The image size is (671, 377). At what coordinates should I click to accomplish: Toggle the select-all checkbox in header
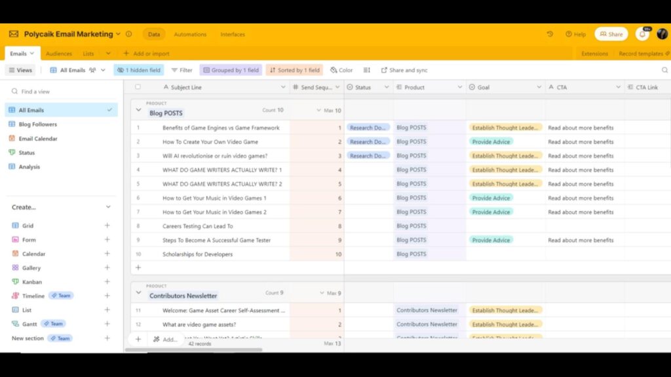pos(138,87)
